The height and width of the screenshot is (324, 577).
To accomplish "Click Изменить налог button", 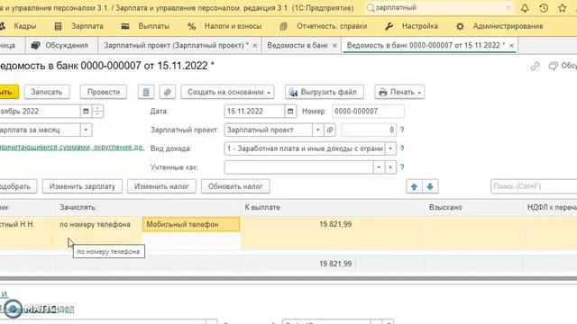I will [x=161, y=186].
